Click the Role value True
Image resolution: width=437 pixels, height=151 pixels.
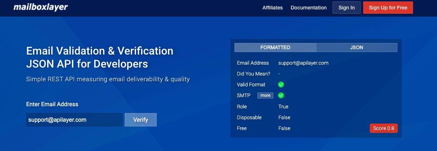point(284,107)
